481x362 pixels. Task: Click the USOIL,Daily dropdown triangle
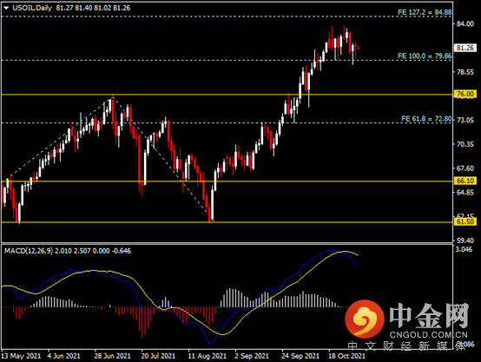tap(6, 8)
